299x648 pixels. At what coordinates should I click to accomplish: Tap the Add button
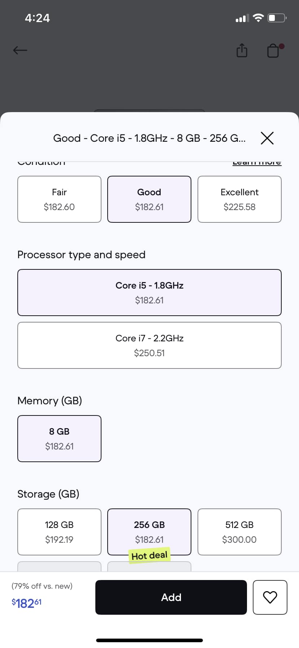(171, 597)
